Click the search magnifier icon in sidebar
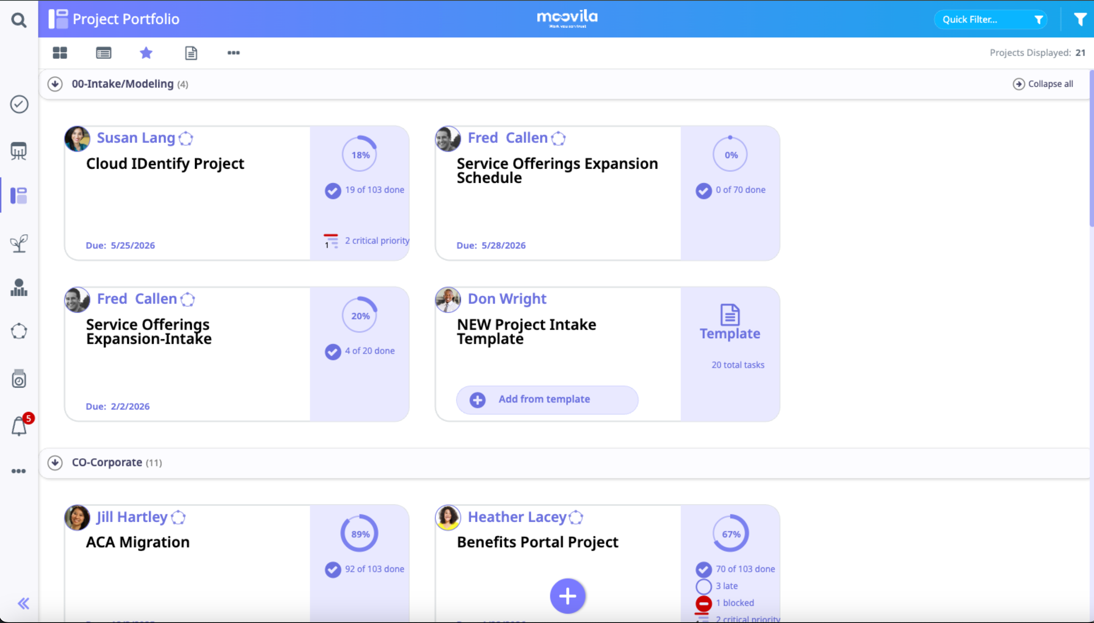The height and width of the screenshot is (623, 1094). (x=18, y=20)
